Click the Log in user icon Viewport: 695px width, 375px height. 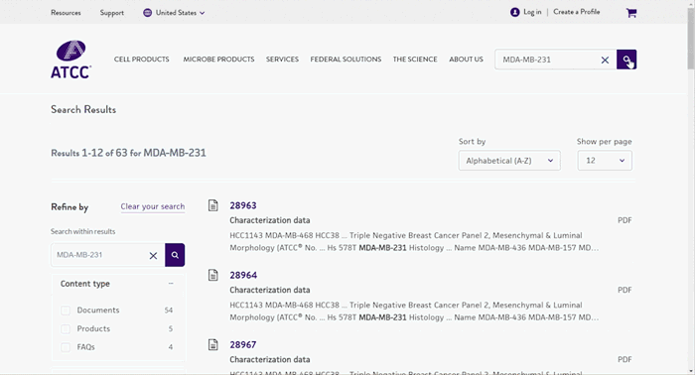tap(514, 12)
